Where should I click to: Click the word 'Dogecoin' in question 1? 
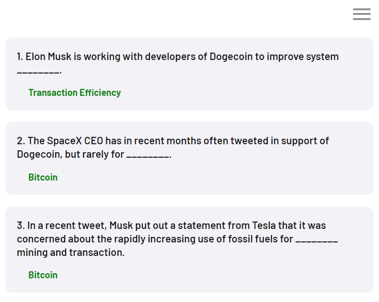[231, 57]
